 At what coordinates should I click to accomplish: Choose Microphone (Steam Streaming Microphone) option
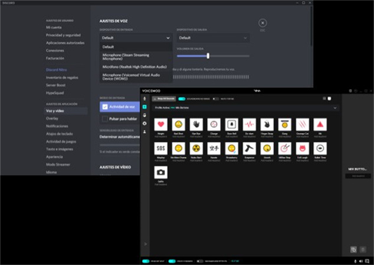[x=136, y=57]
